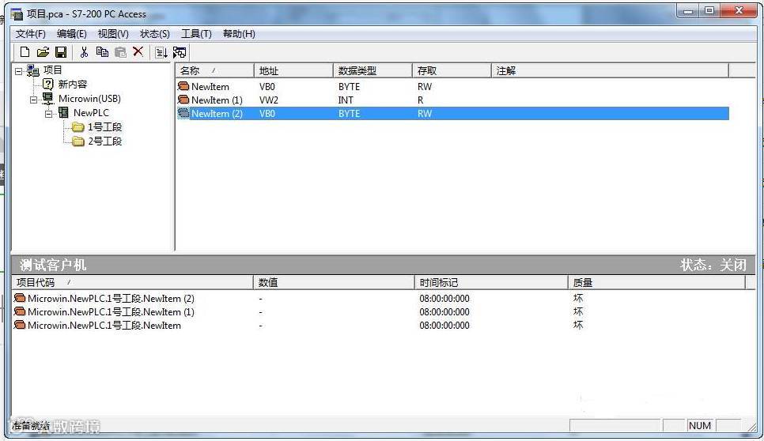Open the 编辑(E) menu

point(72,33)
